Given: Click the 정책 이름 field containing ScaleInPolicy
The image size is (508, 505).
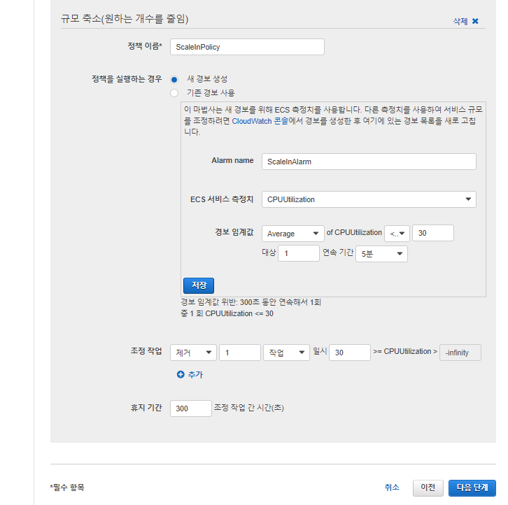Looking at the screenshot, I should pyautogui.click(x=247, y=47).
